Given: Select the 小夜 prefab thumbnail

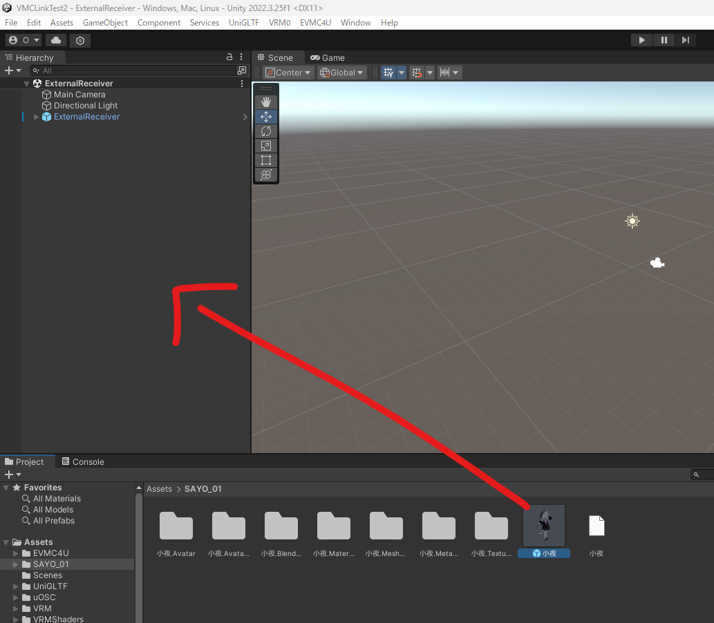Looking at the screenshot, I should (544, 525).
